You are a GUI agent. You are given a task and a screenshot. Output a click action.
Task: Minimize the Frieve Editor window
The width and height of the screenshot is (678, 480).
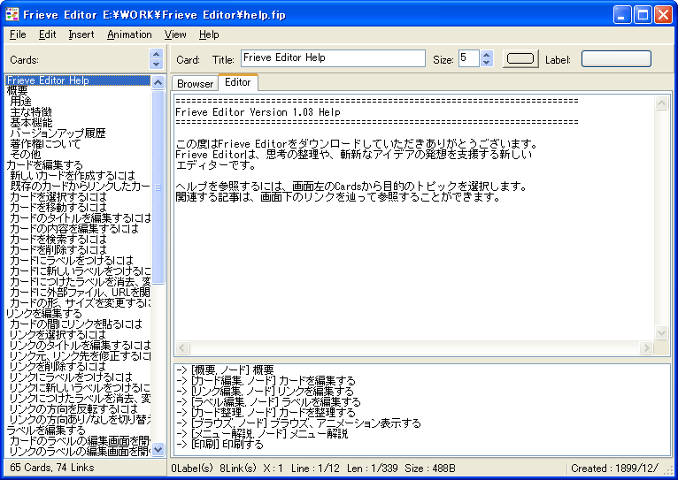[622, 15]
